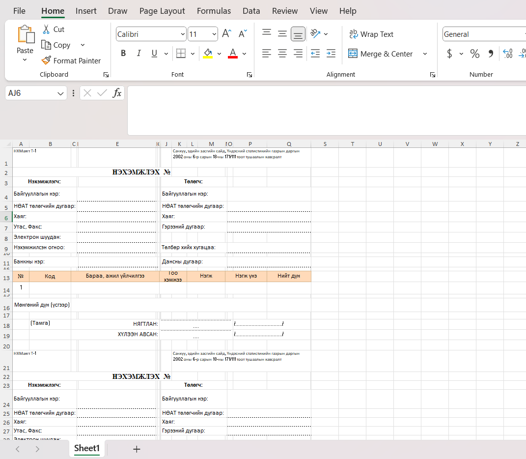Toggle Bottom Align for the cell
Image resolution: width=526 pixels, height=459 pixels.
click(x=298, y=34)
